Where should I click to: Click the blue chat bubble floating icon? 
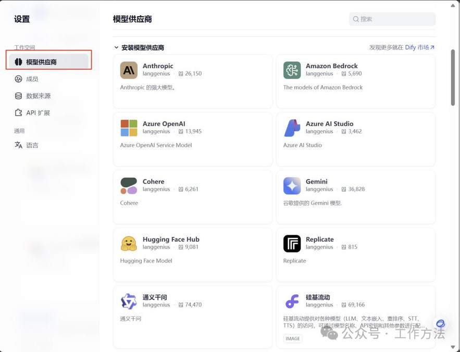(440, 323)
